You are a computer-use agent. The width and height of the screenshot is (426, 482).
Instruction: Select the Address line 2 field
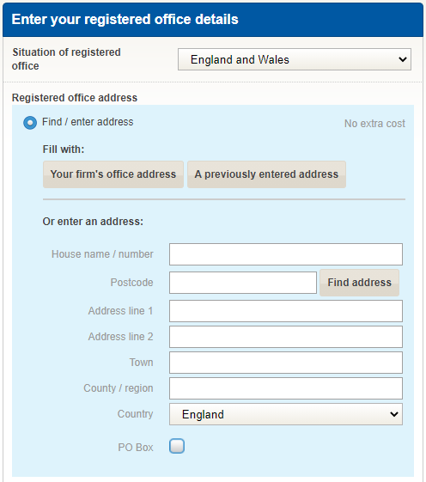coord(285,337)
